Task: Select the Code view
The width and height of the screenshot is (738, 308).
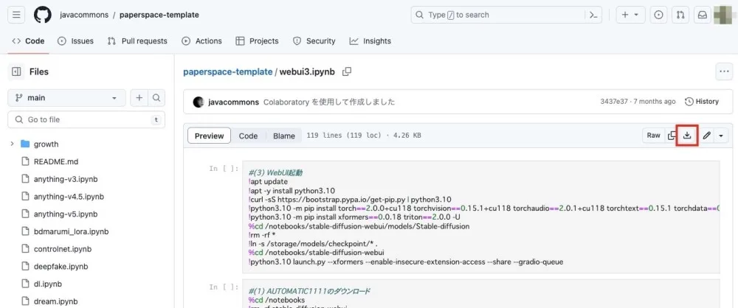Action: click(x=248, y=136)
